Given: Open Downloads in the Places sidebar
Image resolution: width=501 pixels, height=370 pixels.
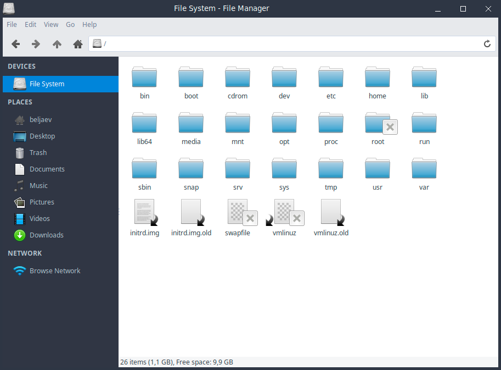Looking at the screenshot, I should tap(61, 235).
